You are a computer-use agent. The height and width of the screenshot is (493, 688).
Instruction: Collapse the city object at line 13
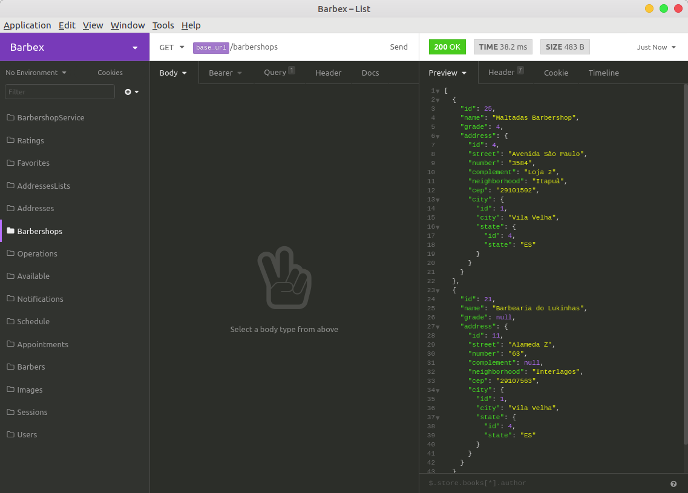(438, 200)
